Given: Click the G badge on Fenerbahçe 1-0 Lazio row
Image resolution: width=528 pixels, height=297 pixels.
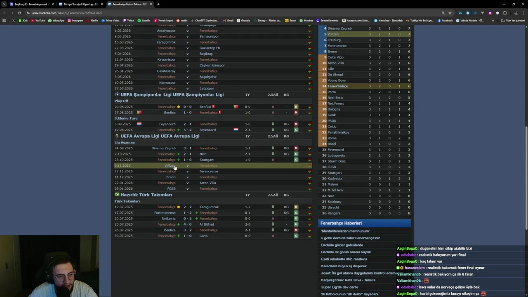Looking at the screenshot, I should point(296,236).
